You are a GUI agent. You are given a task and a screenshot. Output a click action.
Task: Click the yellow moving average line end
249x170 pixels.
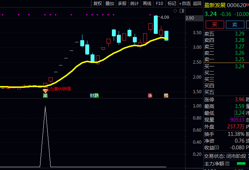[166, 38]
